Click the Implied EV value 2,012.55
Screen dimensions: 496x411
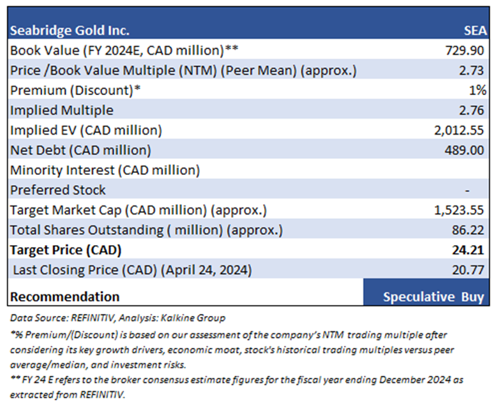tap(460, 130)
